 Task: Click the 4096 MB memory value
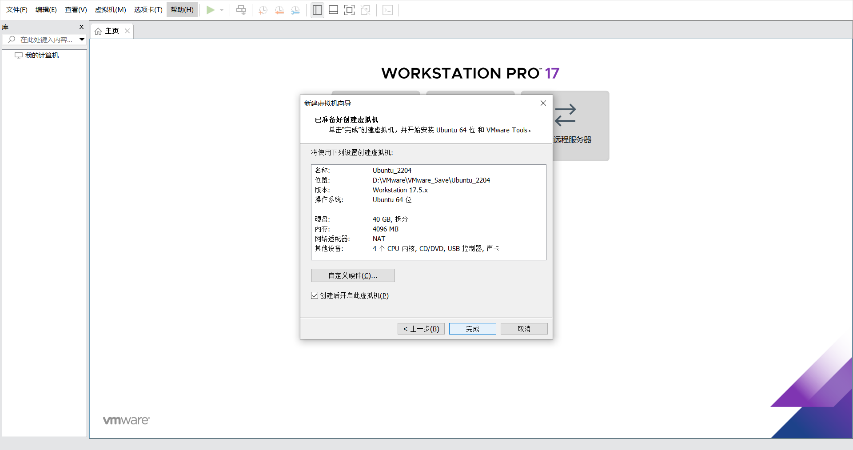pyautogui.click(x=386, y=229)
